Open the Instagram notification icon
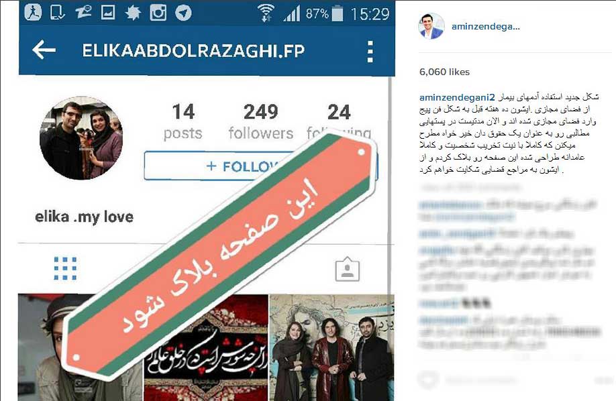Screen dimensions: 616x401 tap(158, 13)
